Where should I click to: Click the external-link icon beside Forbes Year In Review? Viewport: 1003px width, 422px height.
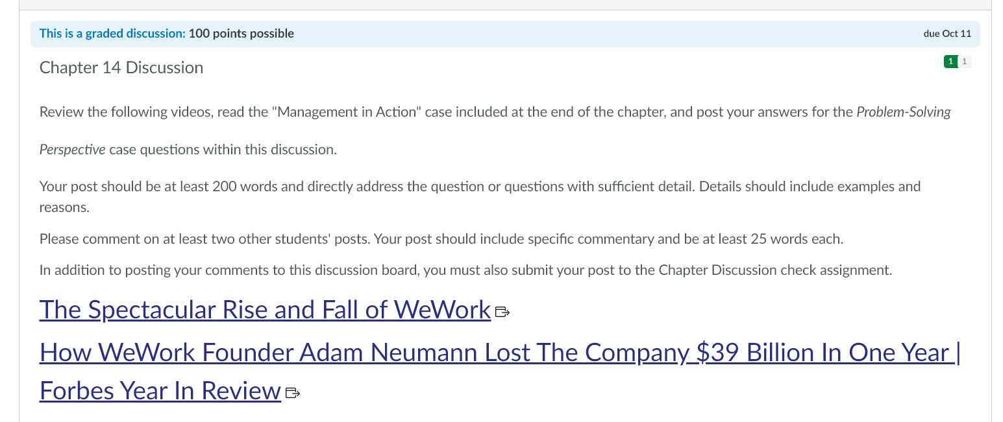pos(293,392)
